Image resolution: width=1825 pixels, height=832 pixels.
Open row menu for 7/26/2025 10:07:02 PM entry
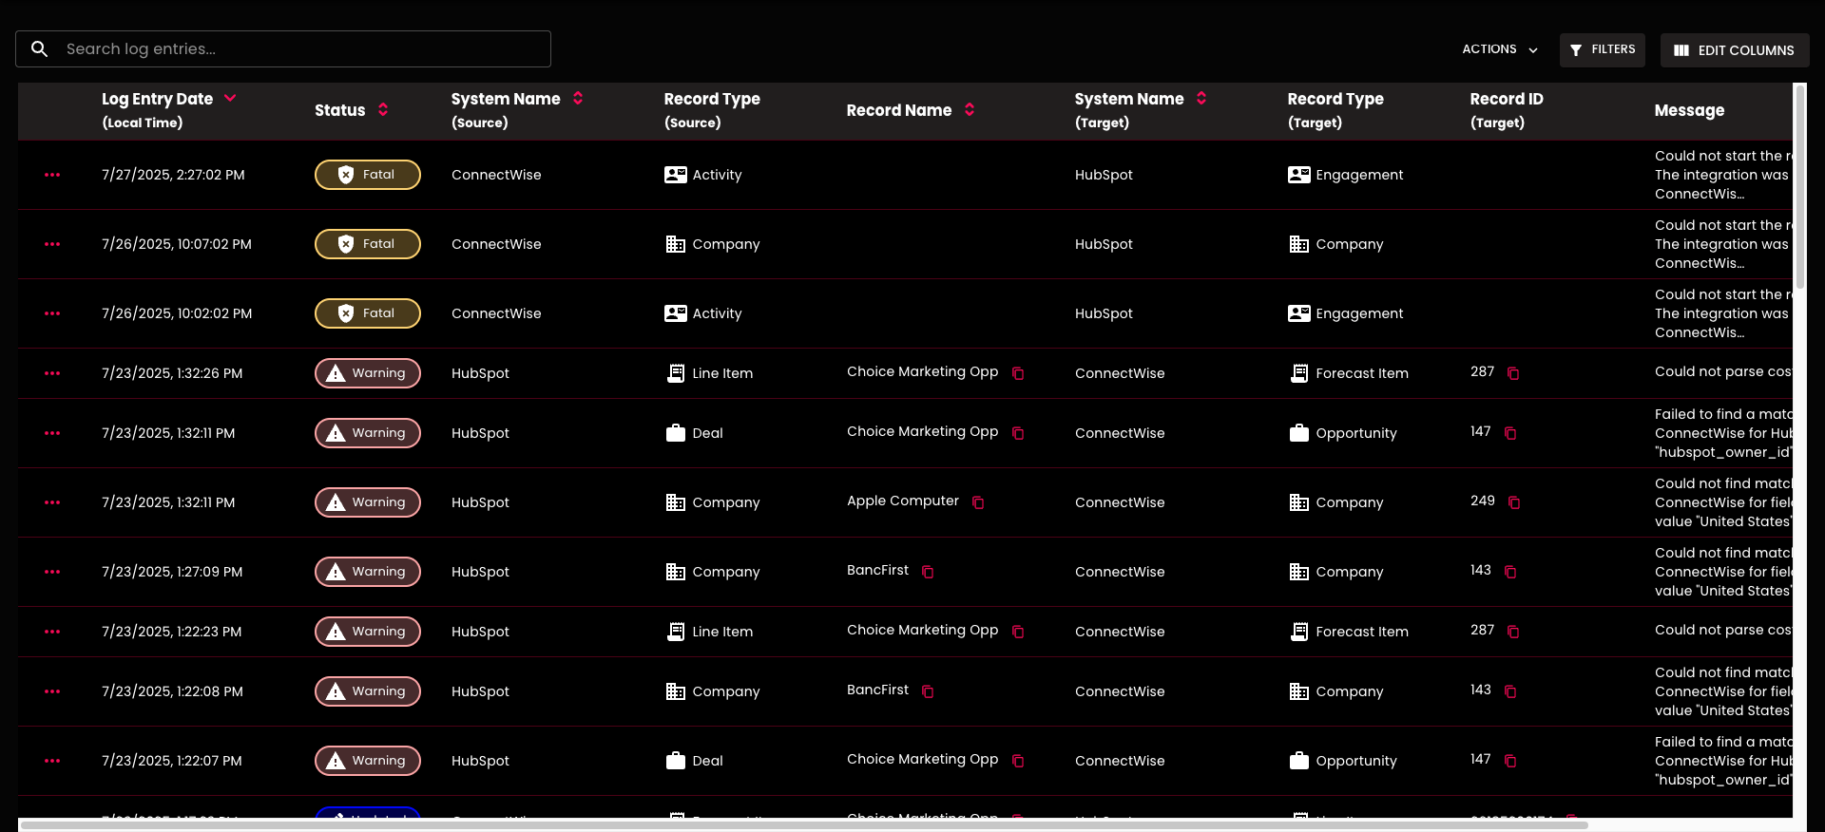52,244
